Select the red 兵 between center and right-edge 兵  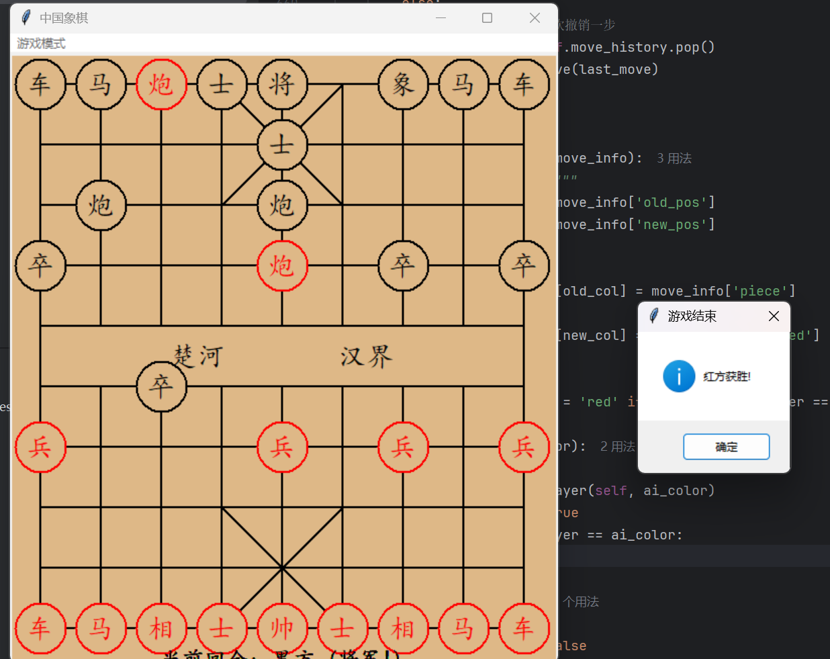tap(403, 447)
